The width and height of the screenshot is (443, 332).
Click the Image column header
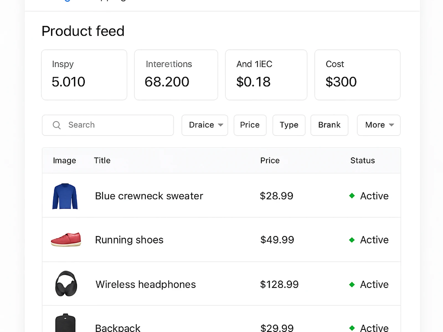(65, 160)
